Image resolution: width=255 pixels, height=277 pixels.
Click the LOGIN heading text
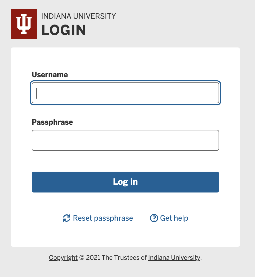pyautogui.click(x=63, y=30)
